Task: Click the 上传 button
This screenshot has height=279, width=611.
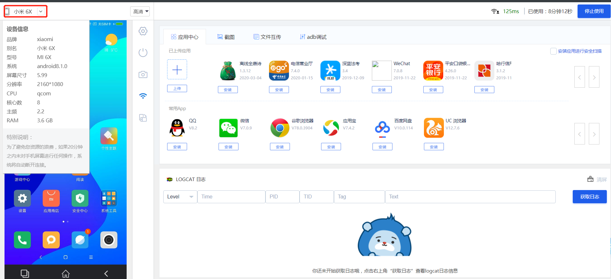Action: [x=177, y=89]
